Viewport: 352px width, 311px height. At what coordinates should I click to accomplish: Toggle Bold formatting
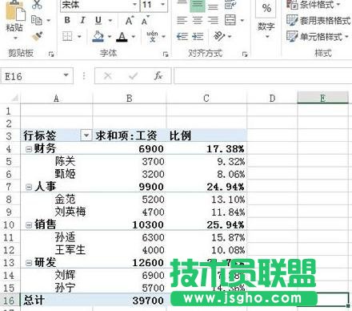pyautogui.click(x=67, y=20)
